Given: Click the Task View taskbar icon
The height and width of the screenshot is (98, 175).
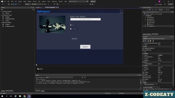Looking at the screenshot, I should pos(11,96).
